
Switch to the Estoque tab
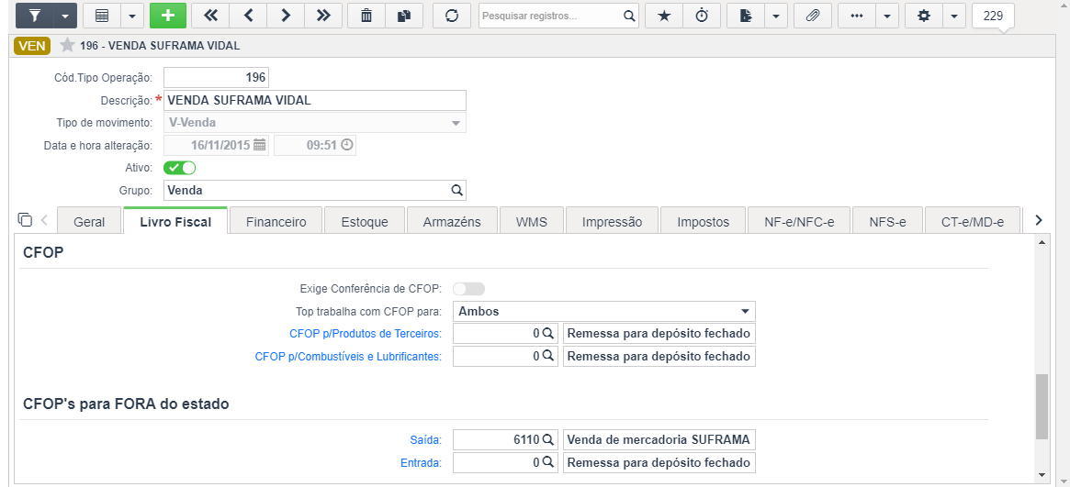pyautogui.click(x=365, y=221)
